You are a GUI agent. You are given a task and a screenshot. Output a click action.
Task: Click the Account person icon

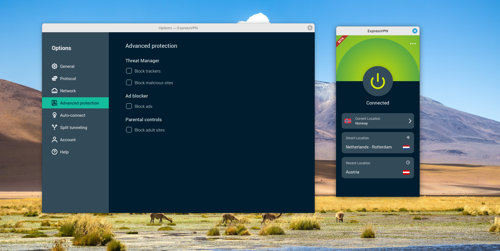(55, 140)
